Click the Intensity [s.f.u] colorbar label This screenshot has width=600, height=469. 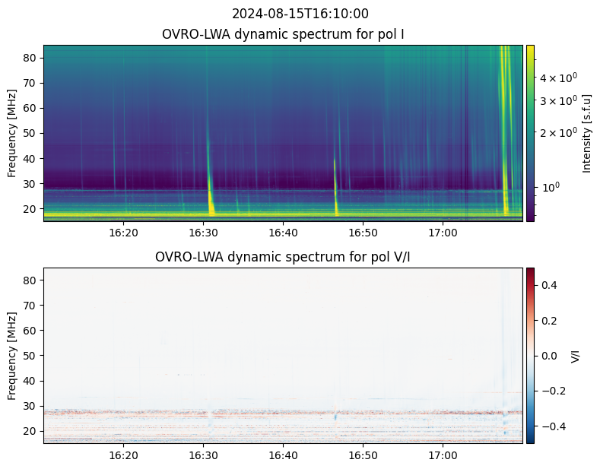tap(586, 133)
